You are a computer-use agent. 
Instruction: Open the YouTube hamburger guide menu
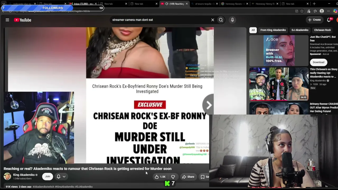coord(7,20)
